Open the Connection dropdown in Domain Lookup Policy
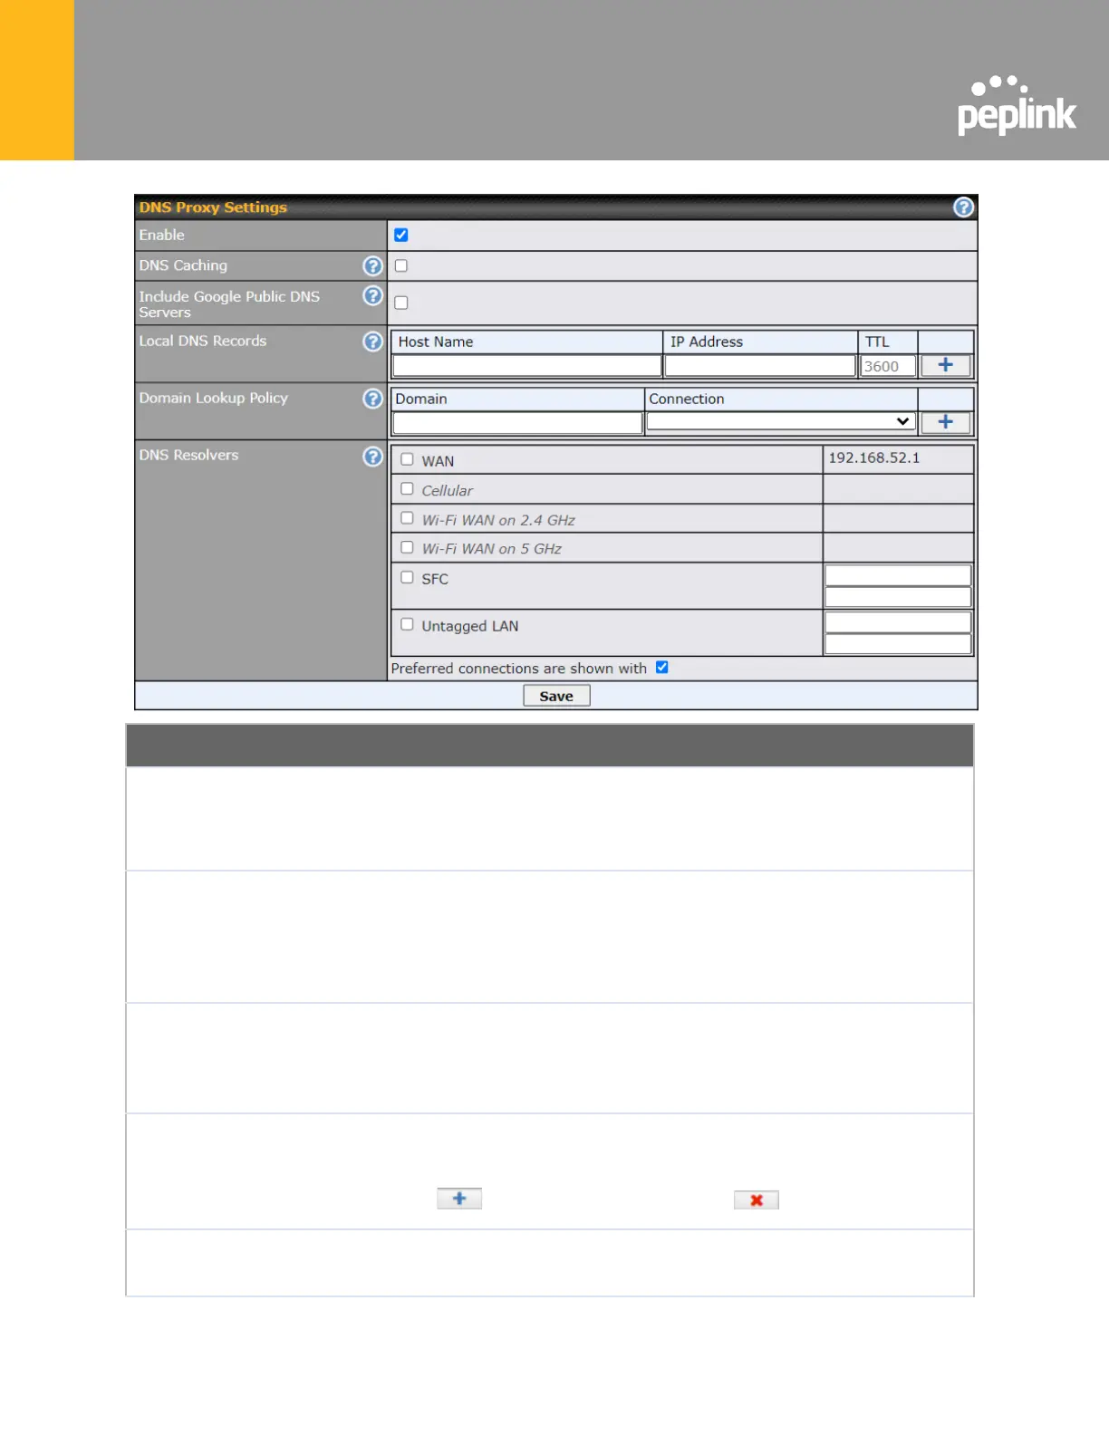1109x1435 pixels. 780,422
